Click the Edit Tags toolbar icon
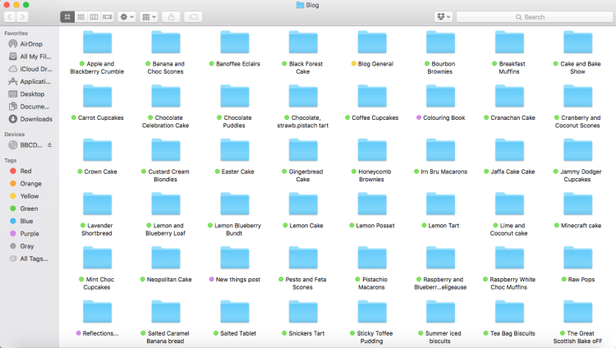This screenshot has width=616, height=348. (x=193, y=16)
